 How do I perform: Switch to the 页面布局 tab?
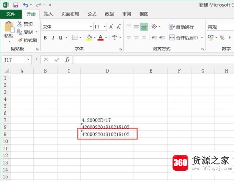(70, 14)
